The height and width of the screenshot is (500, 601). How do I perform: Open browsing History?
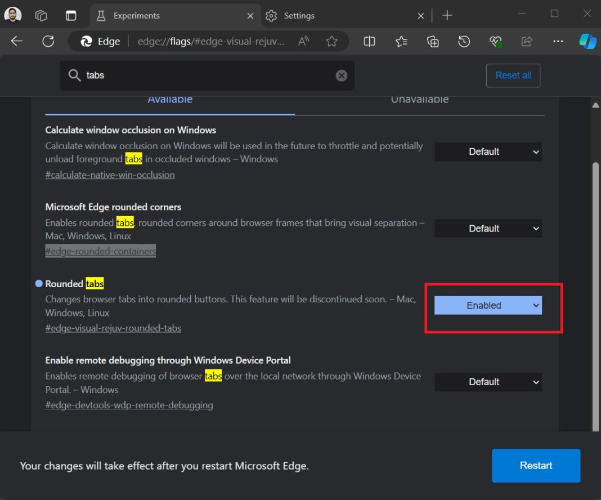point(464,41)
